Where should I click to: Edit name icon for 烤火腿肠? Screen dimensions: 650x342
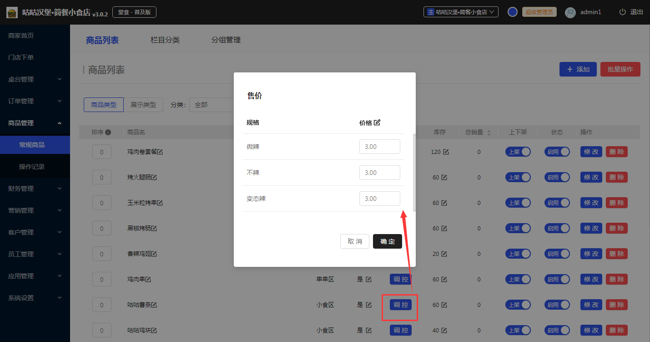[x=154, y=177]
